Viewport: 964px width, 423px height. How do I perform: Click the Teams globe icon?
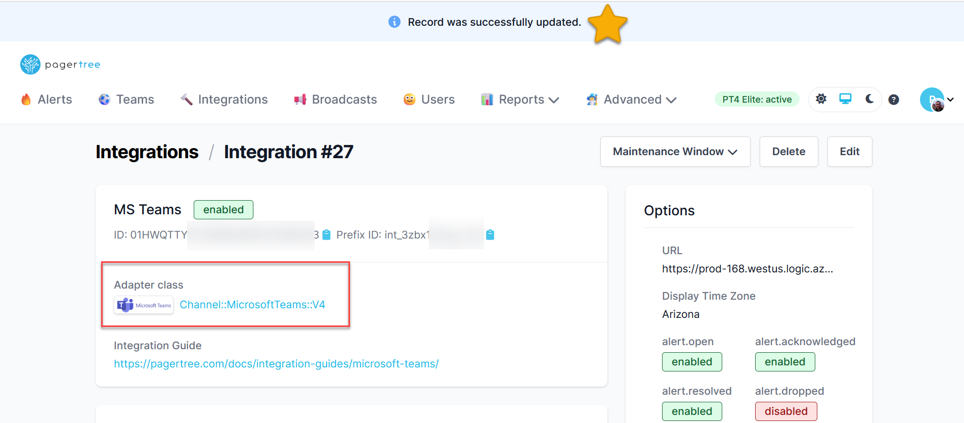(104, 100)
